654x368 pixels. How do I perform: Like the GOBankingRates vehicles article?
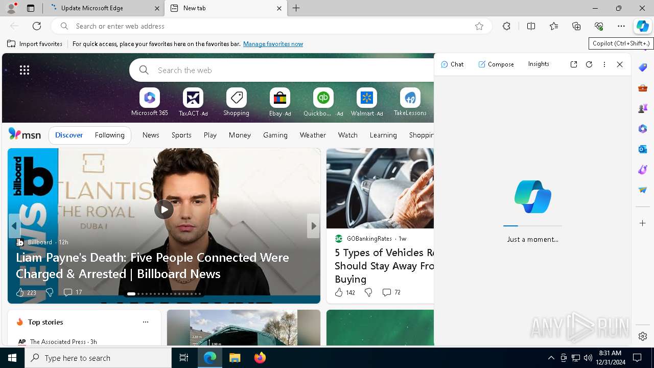[344, 292]
